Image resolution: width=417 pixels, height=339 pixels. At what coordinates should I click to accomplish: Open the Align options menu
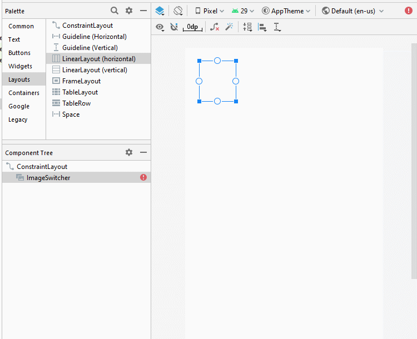pyautogui.click(x=262, y=27)
